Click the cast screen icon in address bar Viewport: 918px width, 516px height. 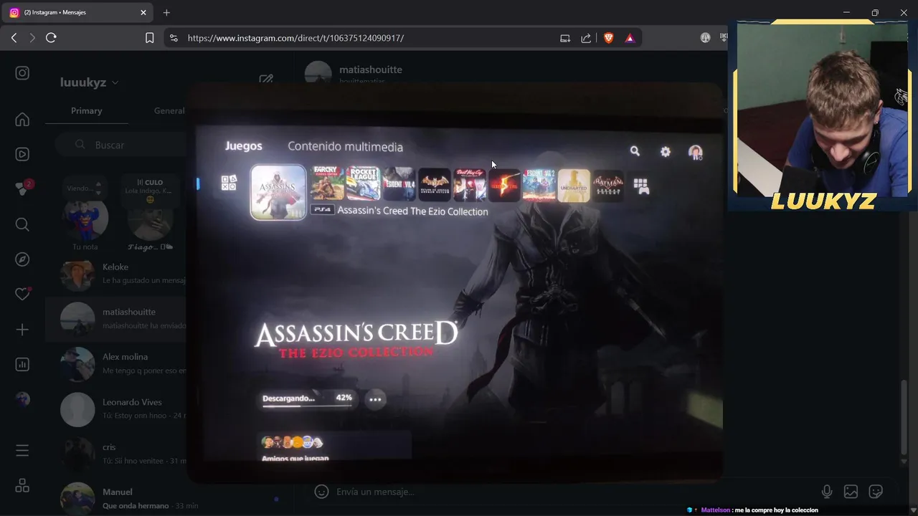tap(565, 38)
